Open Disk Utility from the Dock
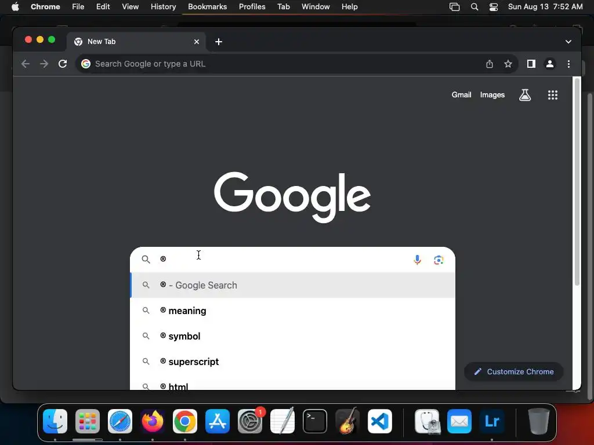 pos(427,421)
